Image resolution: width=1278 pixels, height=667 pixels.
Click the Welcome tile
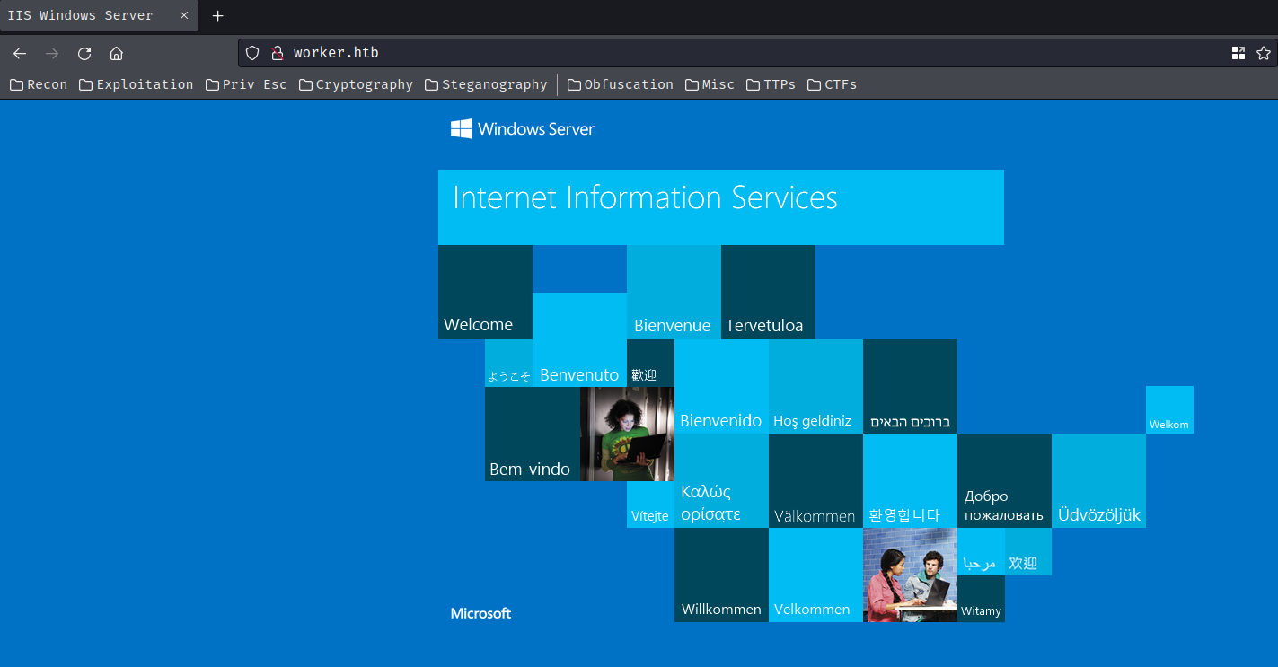tap(485, 292)
